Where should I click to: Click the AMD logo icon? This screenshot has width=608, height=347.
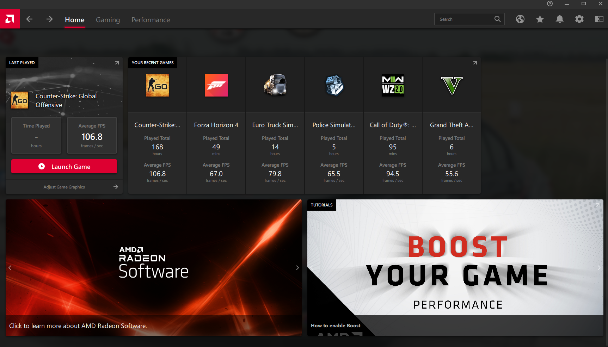click(x=10, y=19)
